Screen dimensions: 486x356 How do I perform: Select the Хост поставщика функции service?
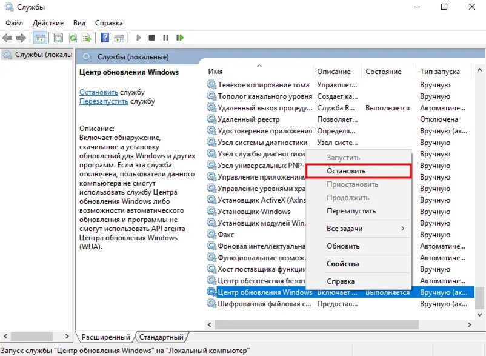[x=256, y=269]
